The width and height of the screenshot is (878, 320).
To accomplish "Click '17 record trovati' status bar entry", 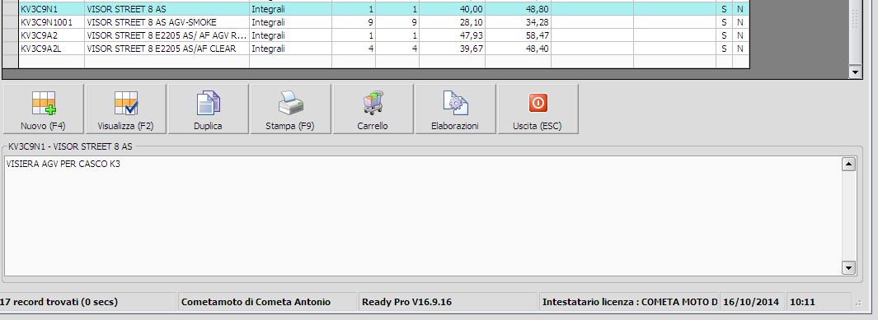I will click(88, 302).
